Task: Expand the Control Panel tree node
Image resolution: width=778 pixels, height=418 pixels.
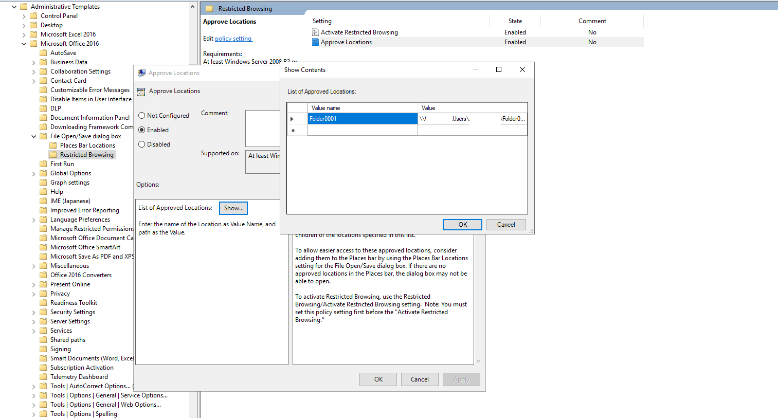Action: (x=24, y=15)
